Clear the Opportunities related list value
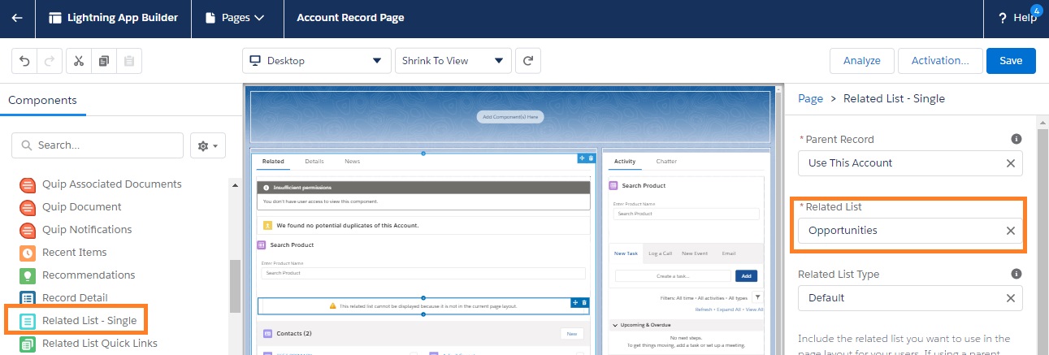 point(1011,231)
